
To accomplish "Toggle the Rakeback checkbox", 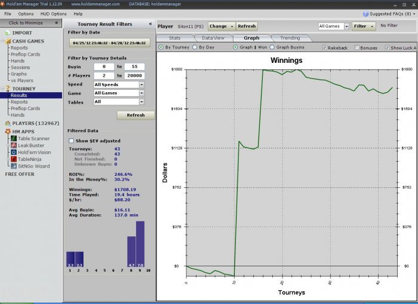I will (324, 47).
